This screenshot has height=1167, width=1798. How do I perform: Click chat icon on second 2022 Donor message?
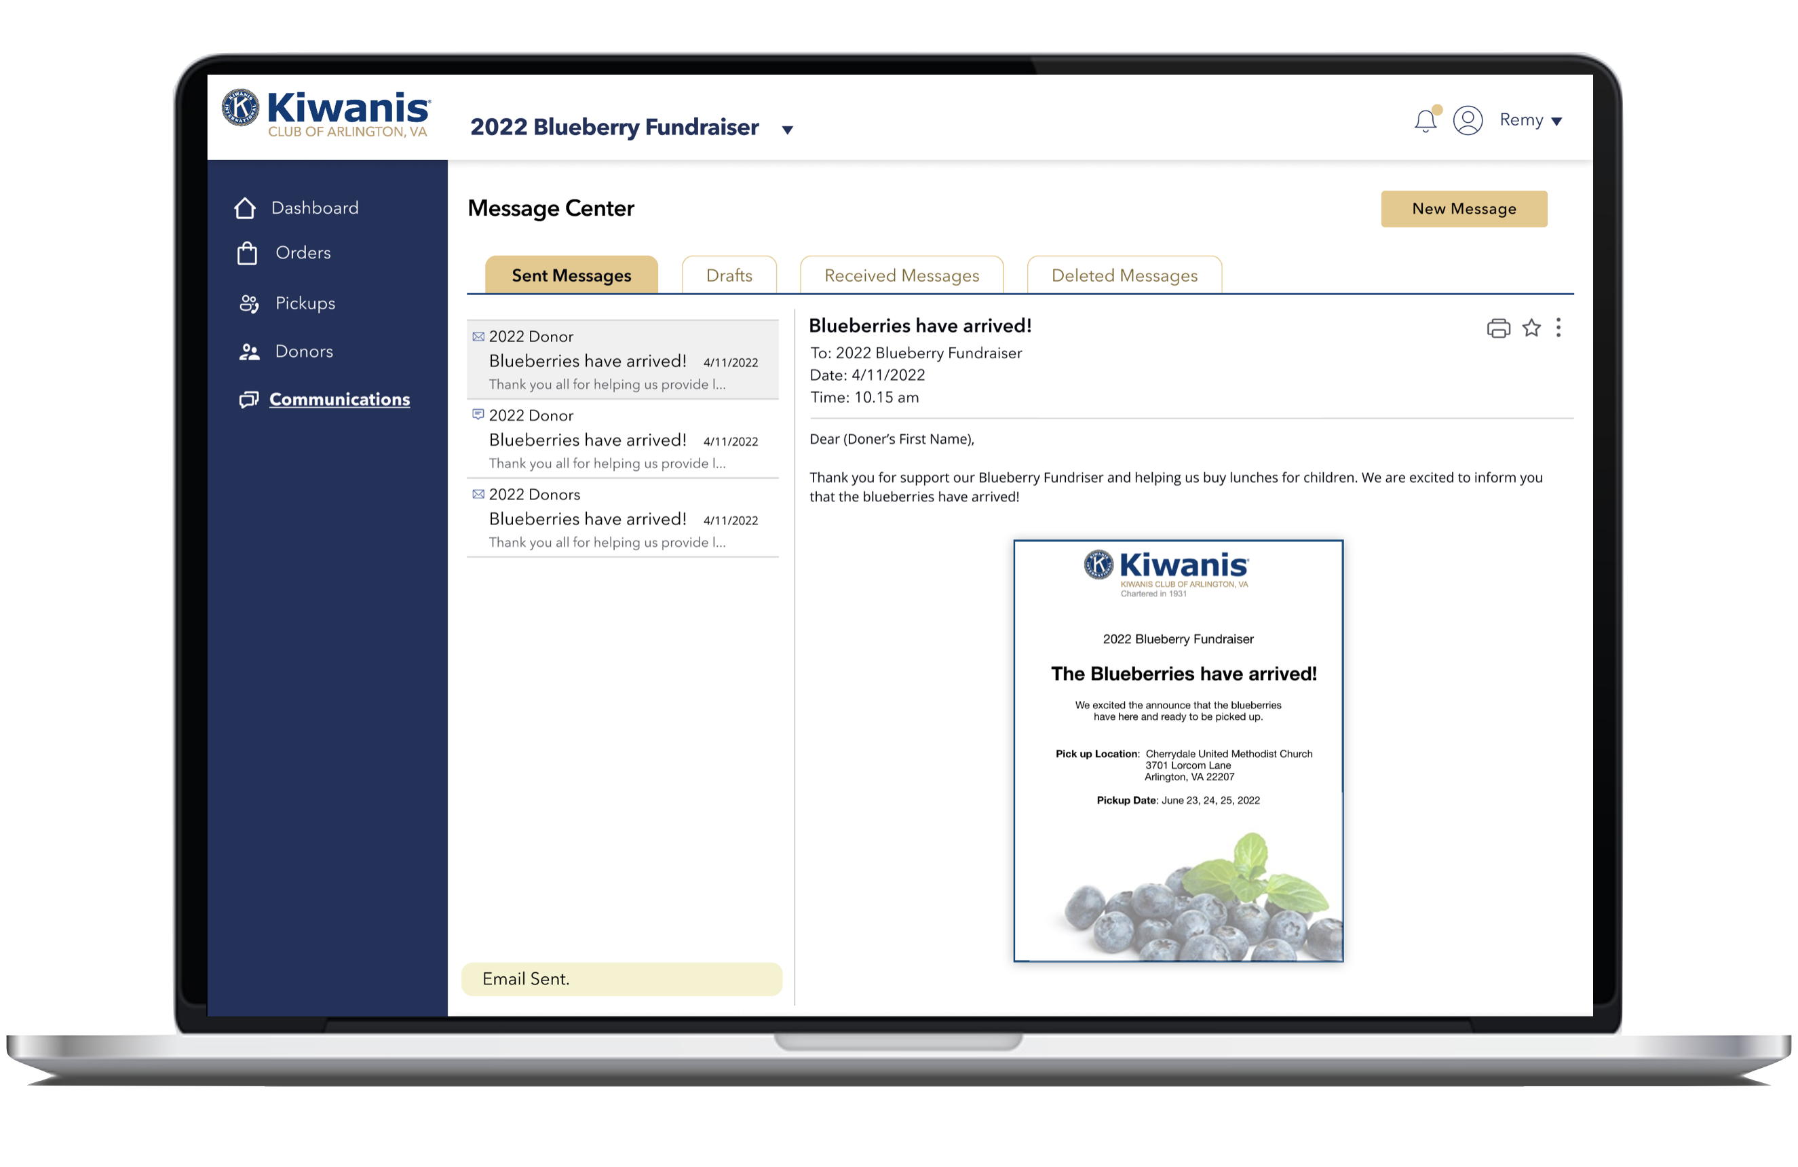point(478,415)
